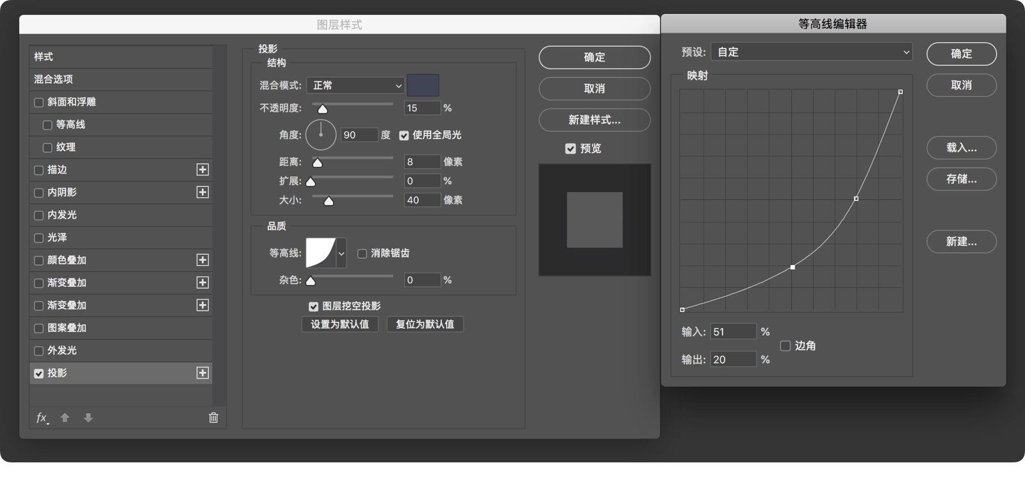
Task: Open the fx add-style menu icon
Action: click(x=42, y=418)
